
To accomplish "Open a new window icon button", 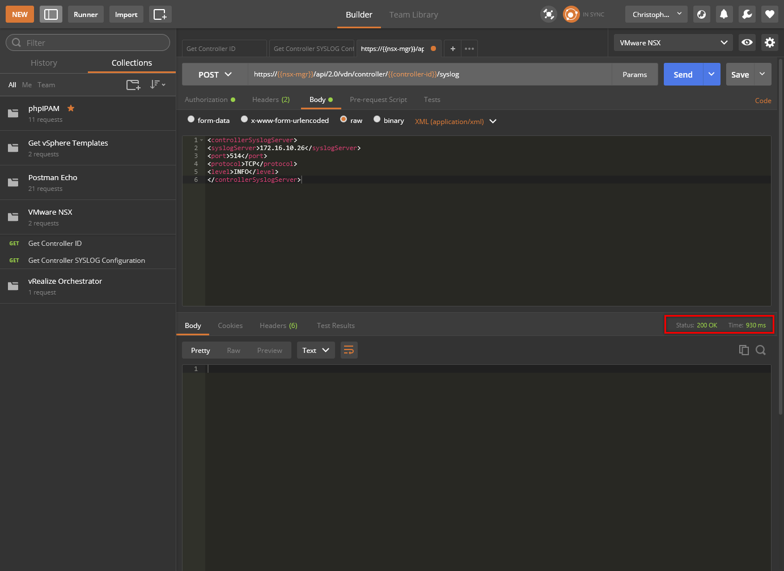I will click(160, 14).
